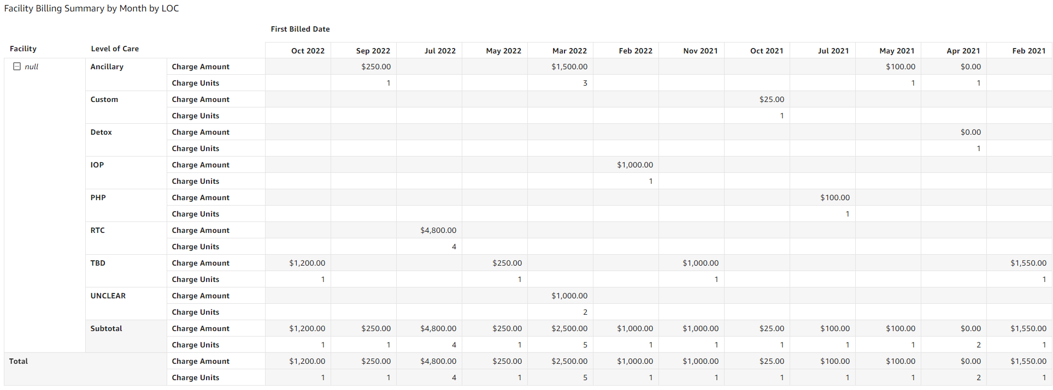Select the Mar 2022 column header

569,51
